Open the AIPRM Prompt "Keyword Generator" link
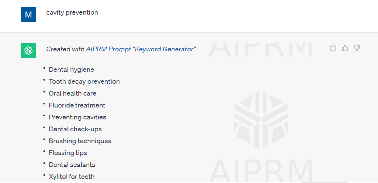 (x=141, y=49)
